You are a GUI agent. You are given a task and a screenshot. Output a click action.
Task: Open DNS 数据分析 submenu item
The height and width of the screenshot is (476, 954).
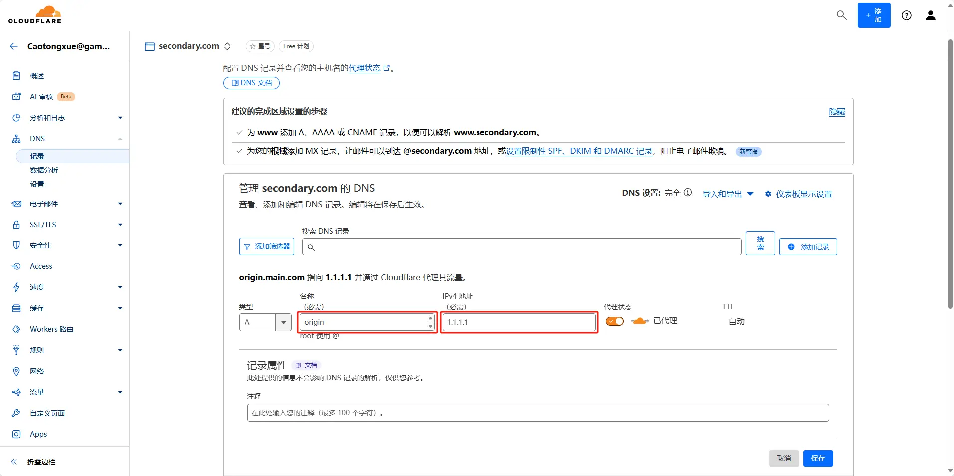click(x=44, y=170)
